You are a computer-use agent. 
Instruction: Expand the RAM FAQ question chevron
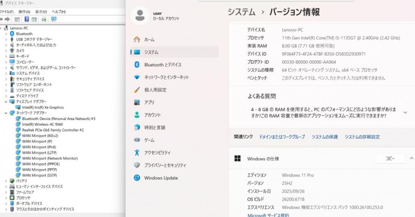click(405, 112)
